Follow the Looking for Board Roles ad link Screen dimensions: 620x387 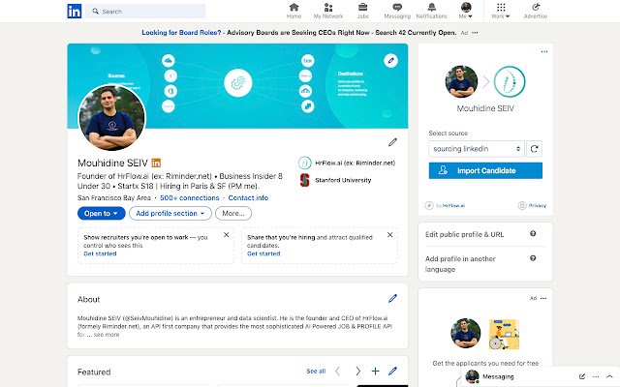click(181, 33)
